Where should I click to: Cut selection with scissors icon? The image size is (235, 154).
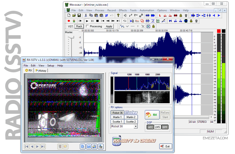point(86,16)
